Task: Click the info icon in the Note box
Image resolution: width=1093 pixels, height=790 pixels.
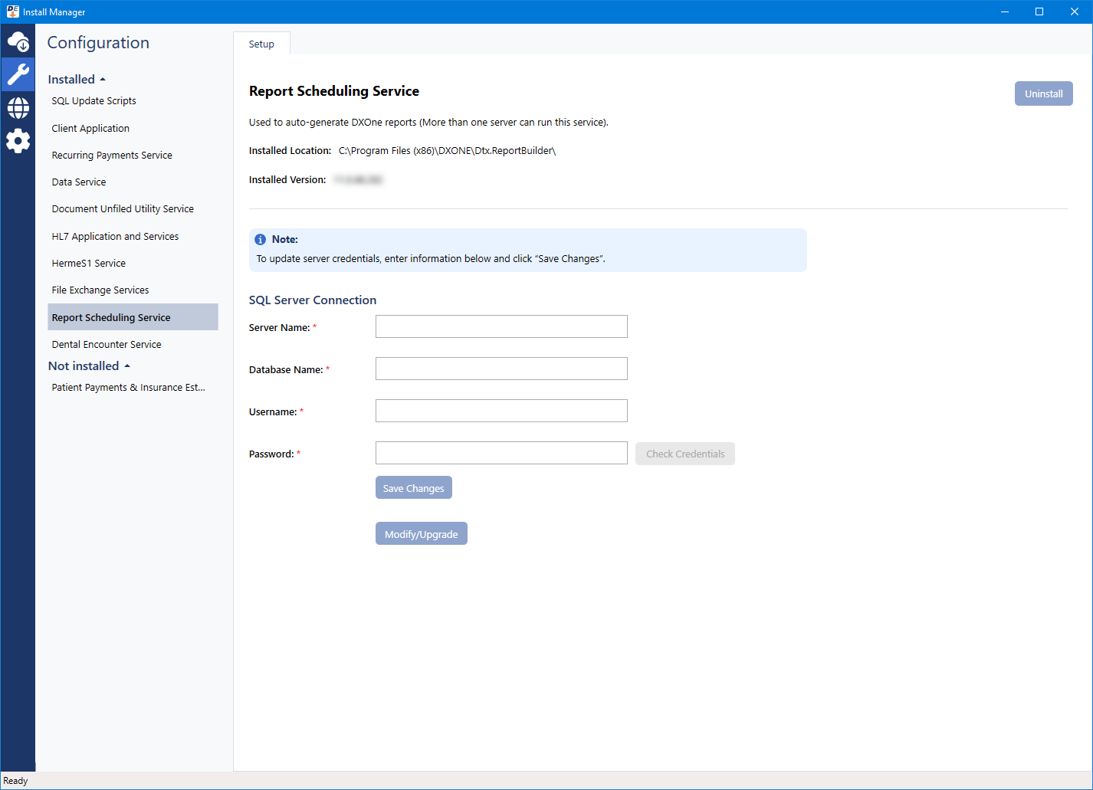Action: pos(261,239)
